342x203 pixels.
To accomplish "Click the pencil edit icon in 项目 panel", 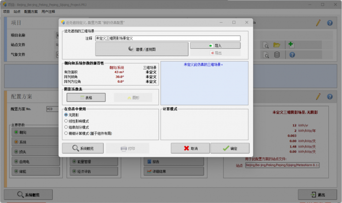I will click(318, 23).
